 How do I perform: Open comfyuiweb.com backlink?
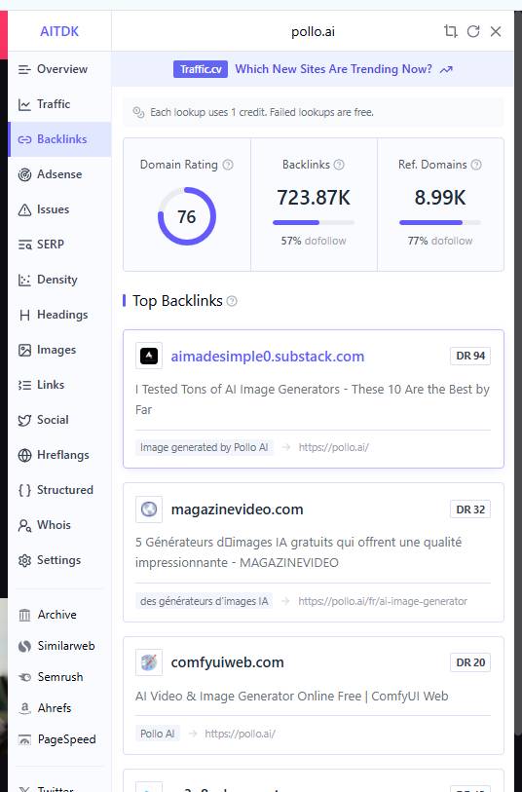pyautogui.click(x=228, y=662)
